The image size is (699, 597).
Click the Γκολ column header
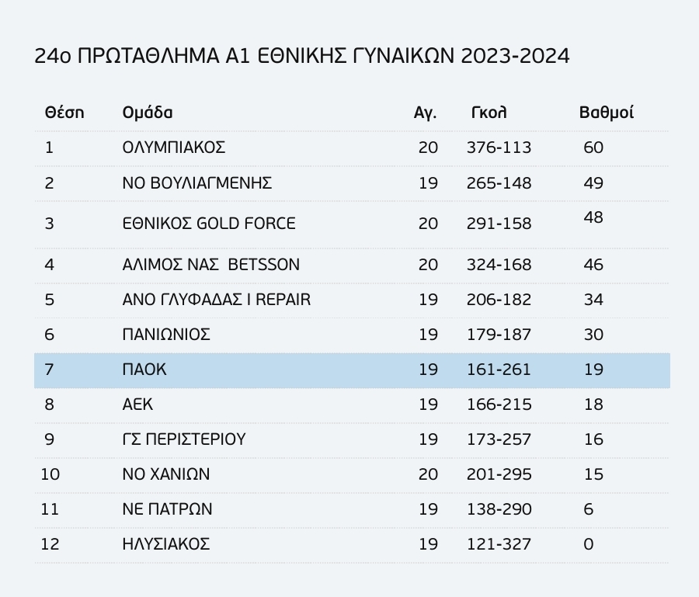point(489,113)
